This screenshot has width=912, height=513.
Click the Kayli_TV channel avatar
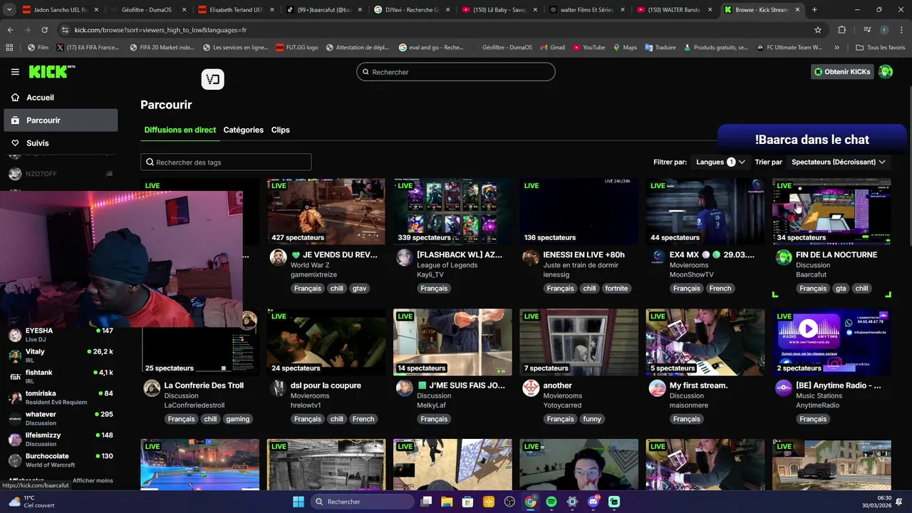[x=404, y=257]
